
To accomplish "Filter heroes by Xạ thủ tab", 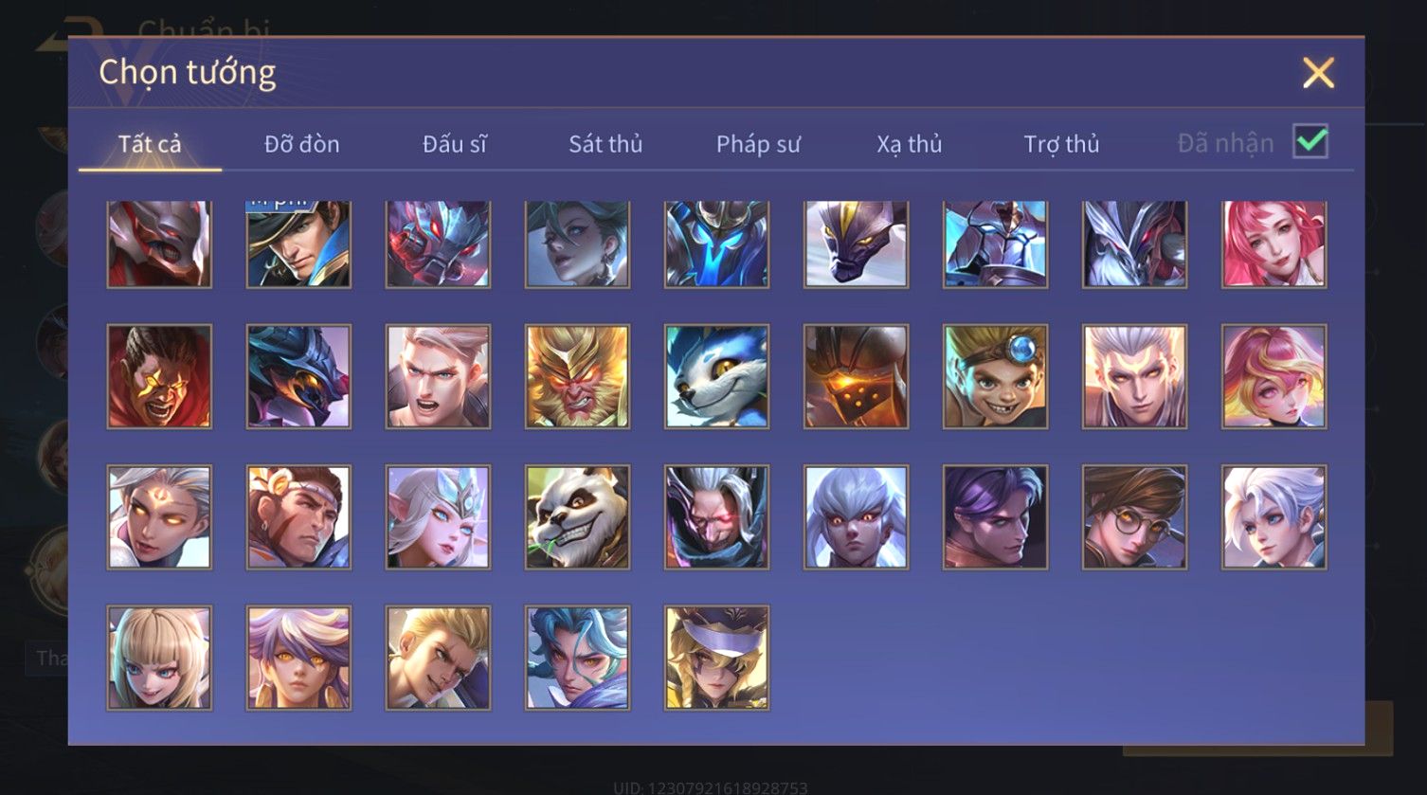I will tap(910, 144).
